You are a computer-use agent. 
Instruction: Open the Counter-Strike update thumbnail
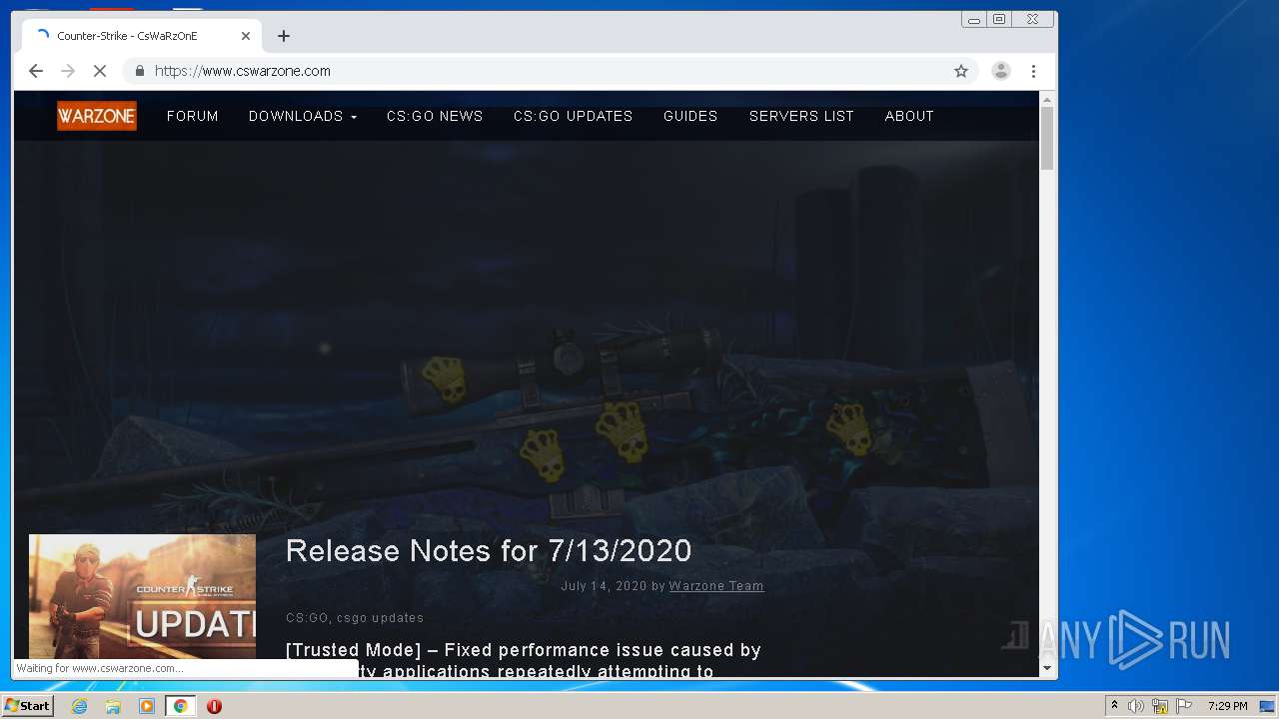point(142,596)
